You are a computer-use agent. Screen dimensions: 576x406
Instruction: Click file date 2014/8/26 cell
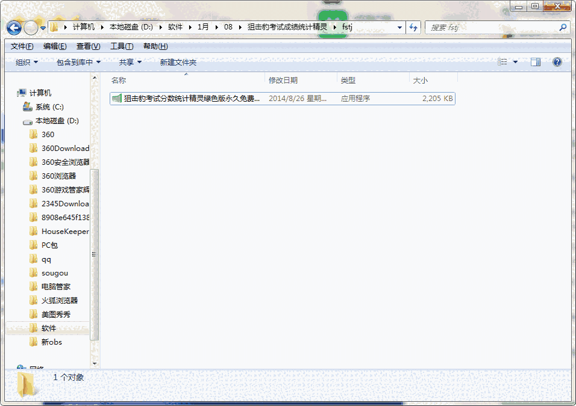[297, 98]
